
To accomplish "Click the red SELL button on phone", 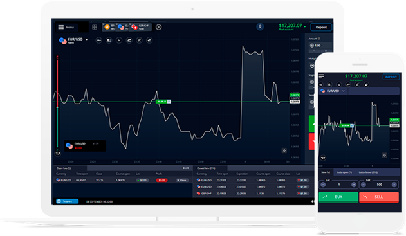I will 379,197.
